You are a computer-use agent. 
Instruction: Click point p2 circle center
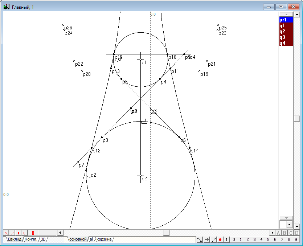[x=140, y=176]
